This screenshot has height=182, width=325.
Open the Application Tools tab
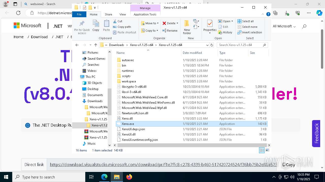pos(145,14)
